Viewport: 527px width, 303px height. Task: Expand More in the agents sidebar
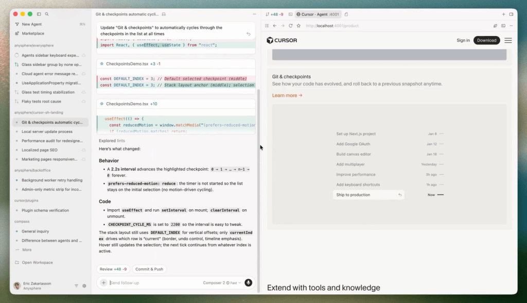(x=27, y=250)
